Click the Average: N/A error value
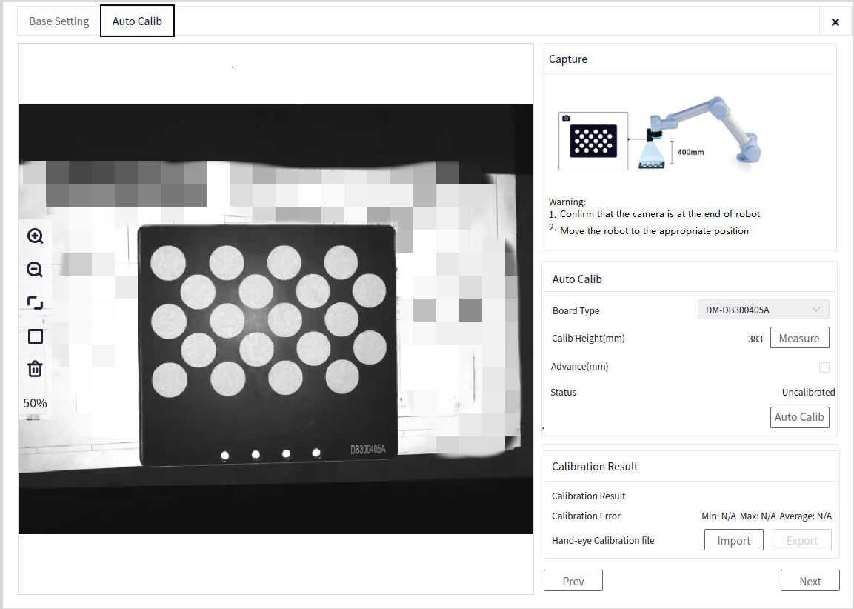Viewport: 854px width, 609px height. click(x=806, y=516)
